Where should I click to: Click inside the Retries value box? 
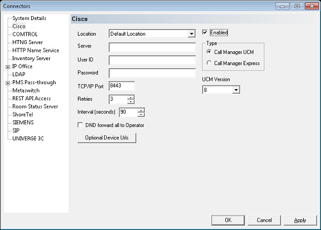(x=118, y=99)
